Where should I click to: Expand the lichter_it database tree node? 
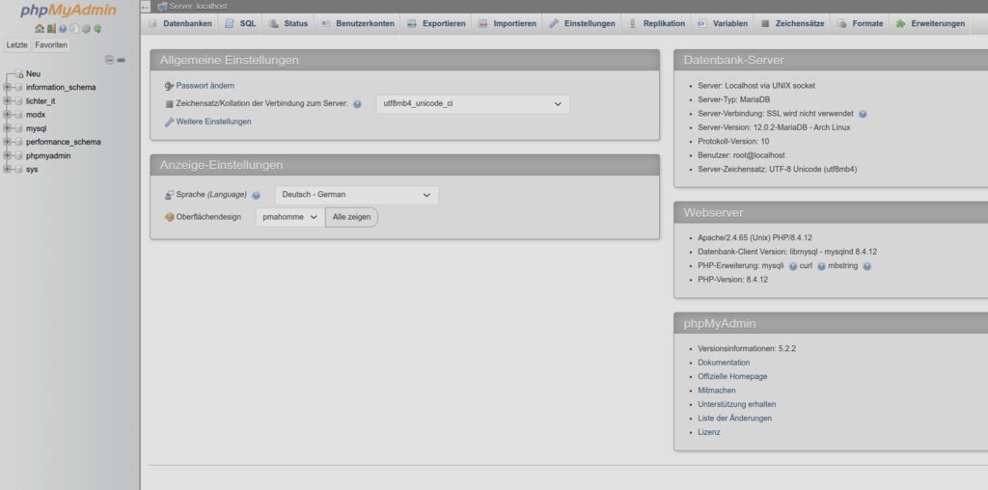pyautogui.click(x=8, y=101)
